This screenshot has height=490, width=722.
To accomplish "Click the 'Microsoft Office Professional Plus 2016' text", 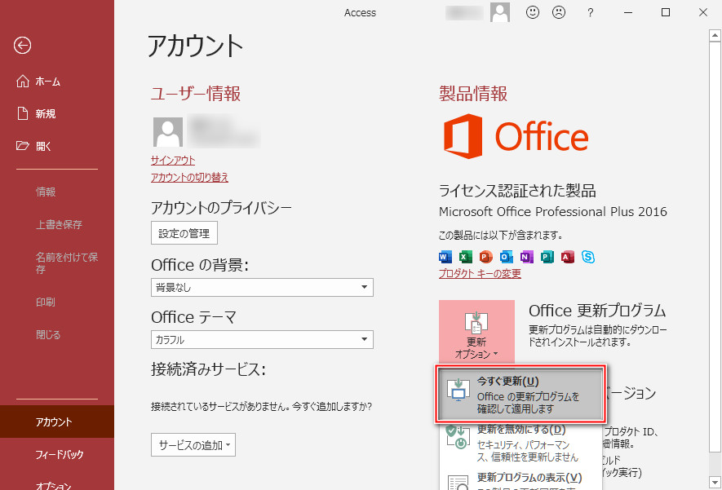I will [x=552, y=212].
